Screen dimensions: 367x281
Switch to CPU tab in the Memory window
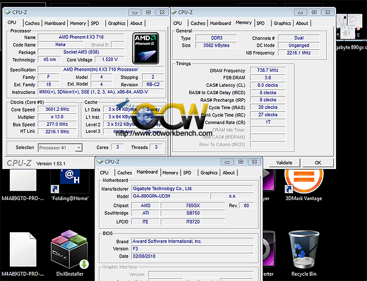point(177,23)
